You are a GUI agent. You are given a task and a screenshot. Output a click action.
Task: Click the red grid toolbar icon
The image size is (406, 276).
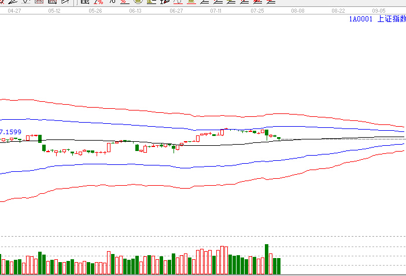click(39, 2)
